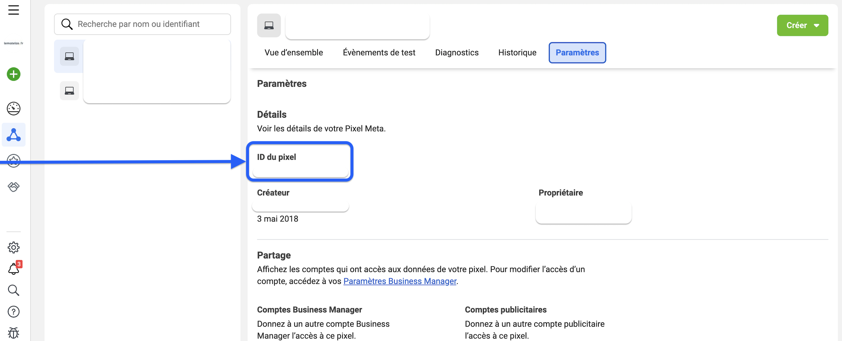
Task: Open the hamburger menu
Action: point(13,10)
